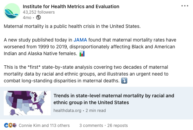Open the US map article thumbnail
The height and width of the screenshot is (130, 193).
(27, 103)
